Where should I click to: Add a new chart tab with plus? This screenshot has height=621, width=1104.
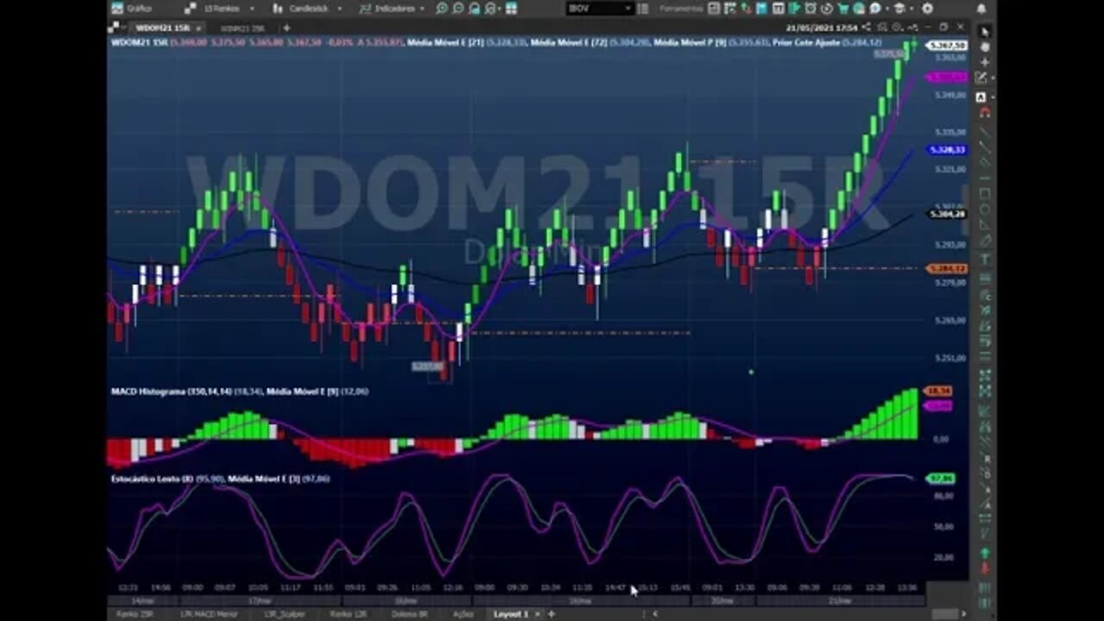pos(286,28)
